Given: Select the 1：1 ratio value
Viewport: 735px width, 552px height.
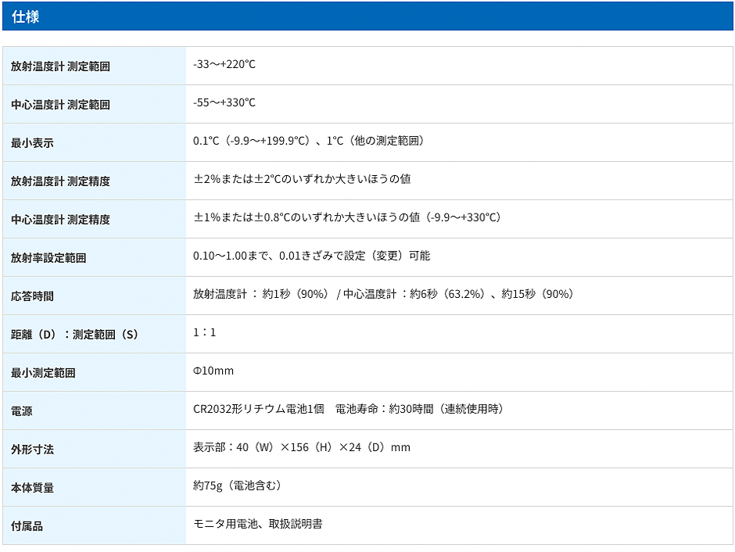Looking at the screenshot, I should 205,332.
